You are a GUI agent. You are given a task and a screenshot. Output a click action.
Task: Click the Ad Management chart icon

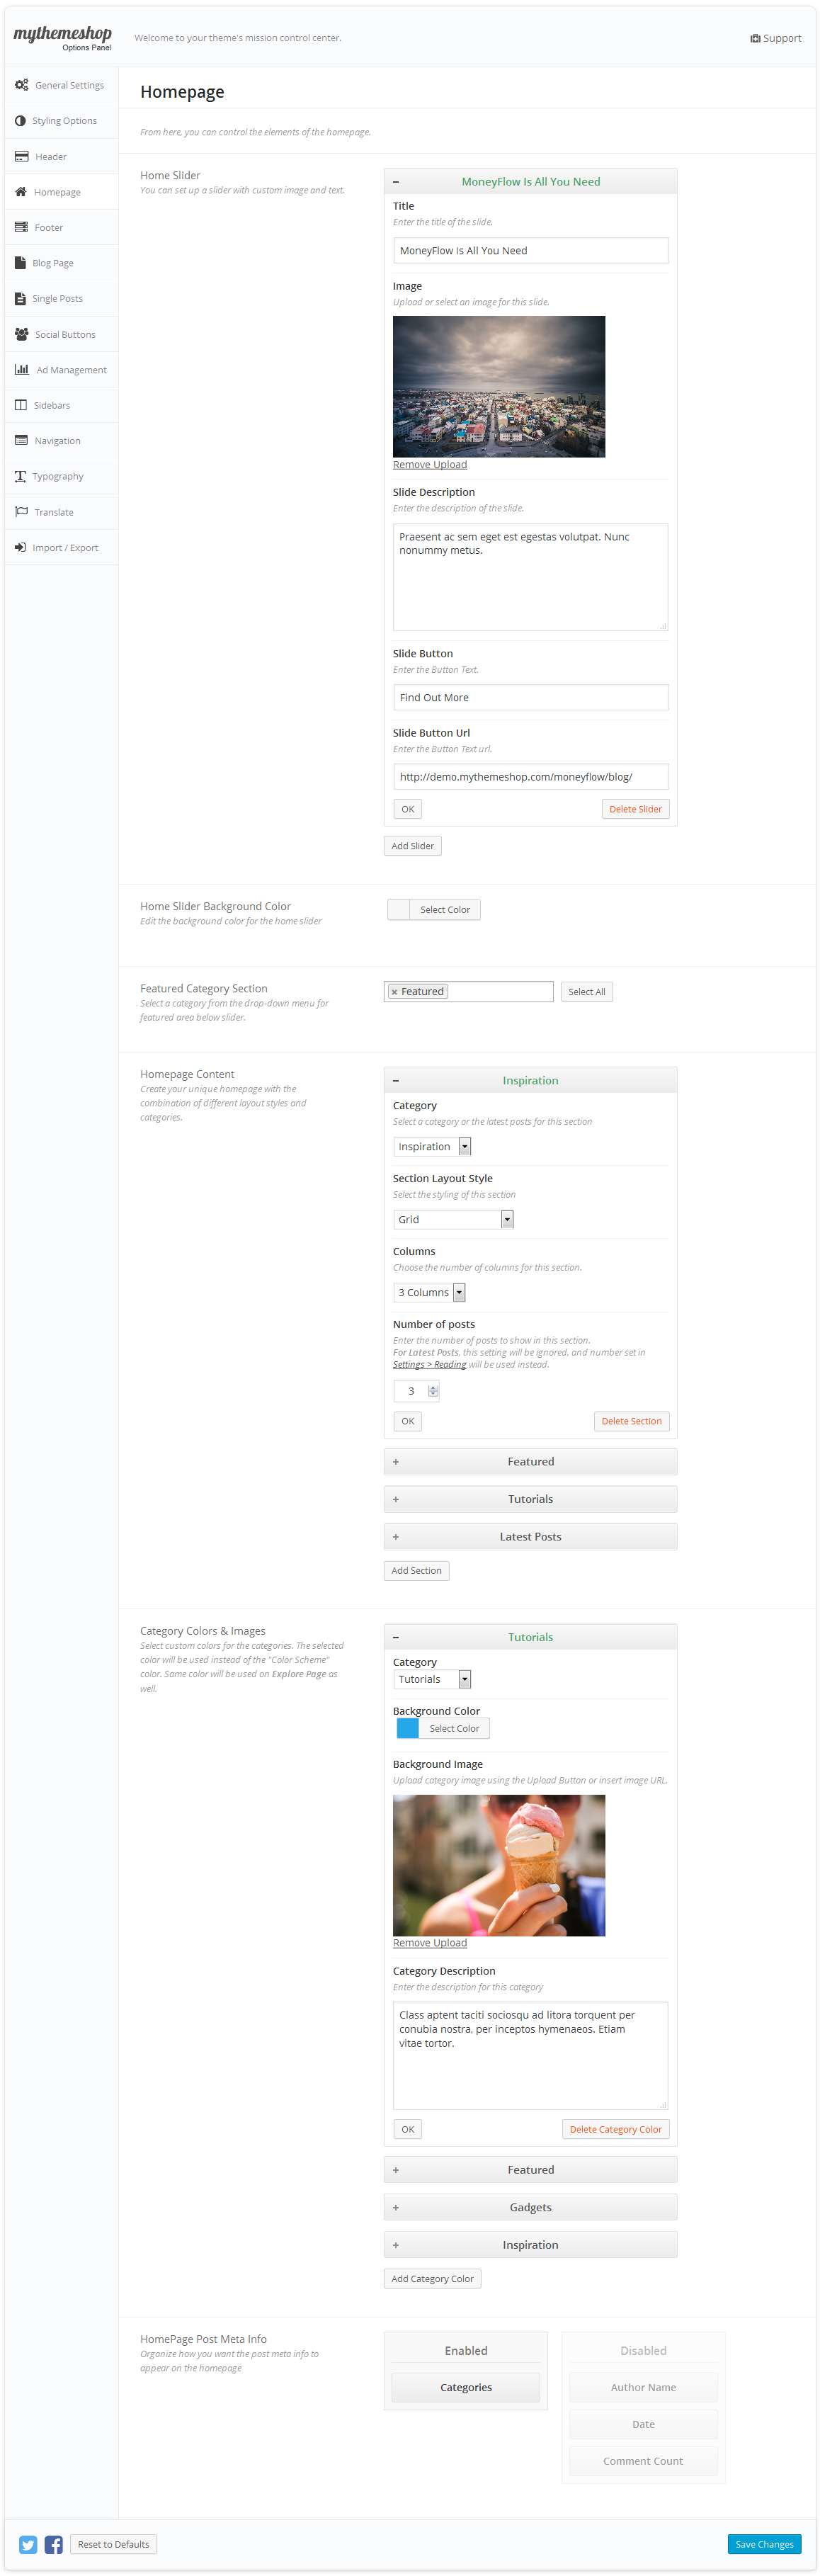(21, 370)
